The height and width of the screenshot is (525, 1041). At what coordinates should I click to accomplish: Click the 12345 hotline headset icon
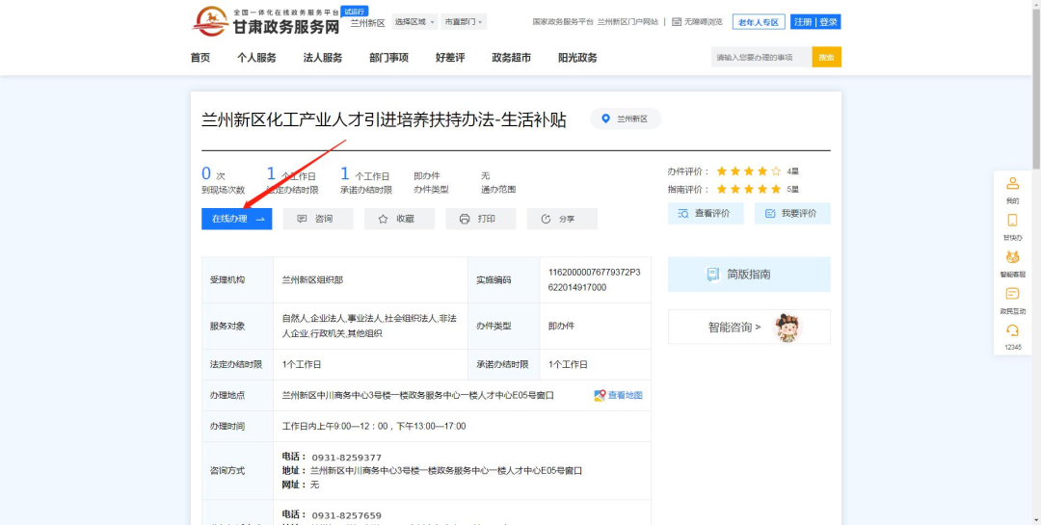pyautogui.click(x=1012, y=331)
